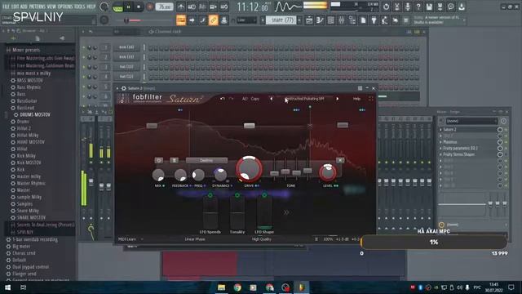Open Google Chrome from the taskbar

pos(237,287)
